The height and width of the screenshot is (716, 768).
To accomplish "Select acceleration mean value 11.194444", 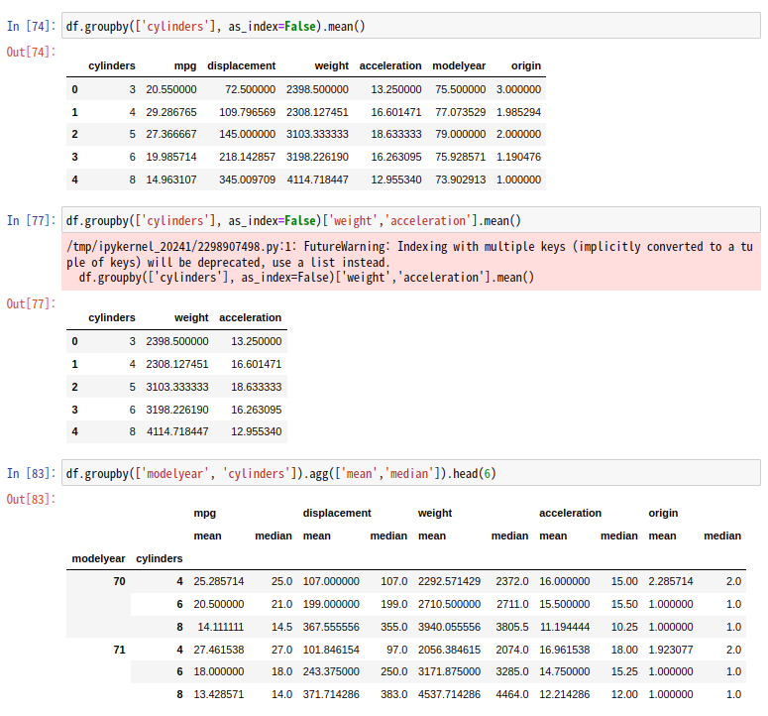I will 565,627.
